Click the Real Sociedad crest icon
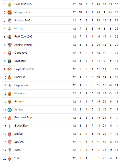The height and width of the screenshot is (162, 121). [x=10, y=37]
